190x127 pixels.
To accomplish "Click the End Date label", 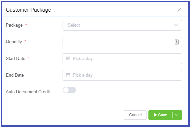I will pyautogui.click(x=15, y=75).
